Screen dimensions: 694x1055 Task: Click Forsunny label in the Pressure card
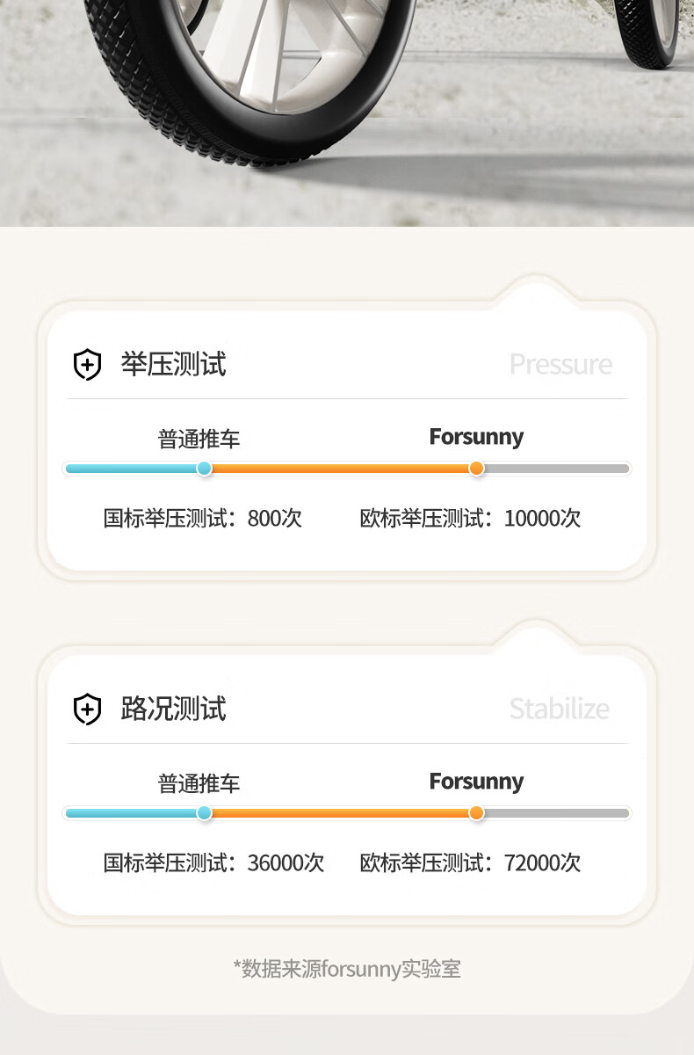(476, 437)
